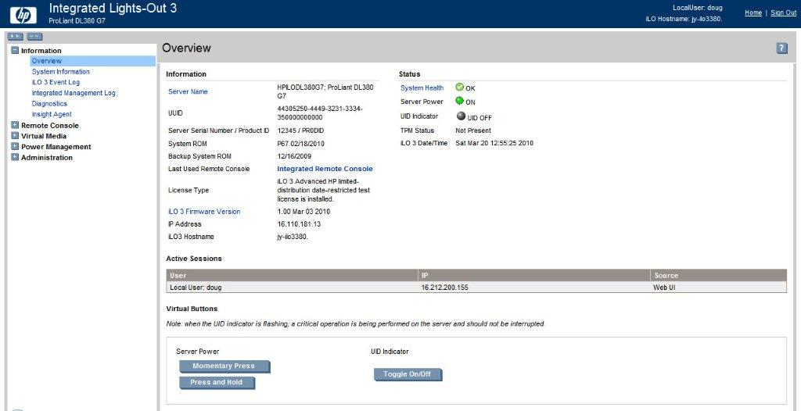Click firmware version 1.00 Mar 03 2010
Viewport: 801px width, 411px height.
point(304,212)
